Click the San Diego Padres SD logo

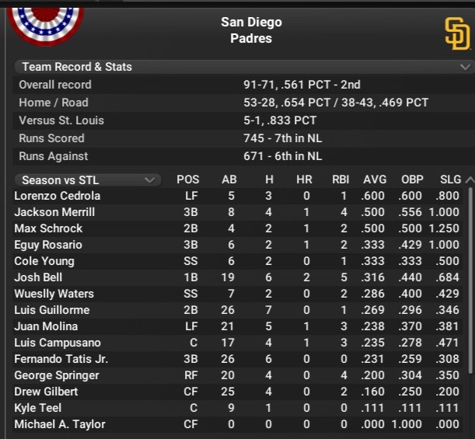click(456, 33)
